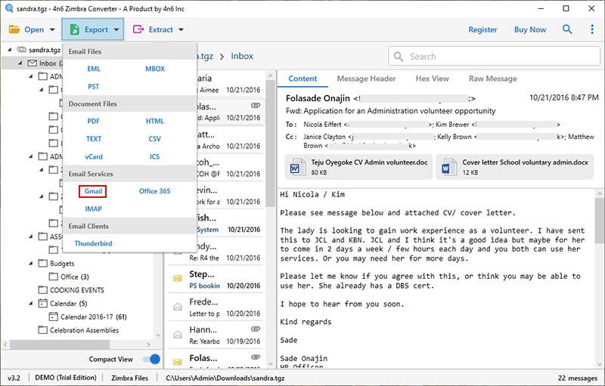Select the Office (3) folder
Screen dimensions: 605x386
pos(74,276)
